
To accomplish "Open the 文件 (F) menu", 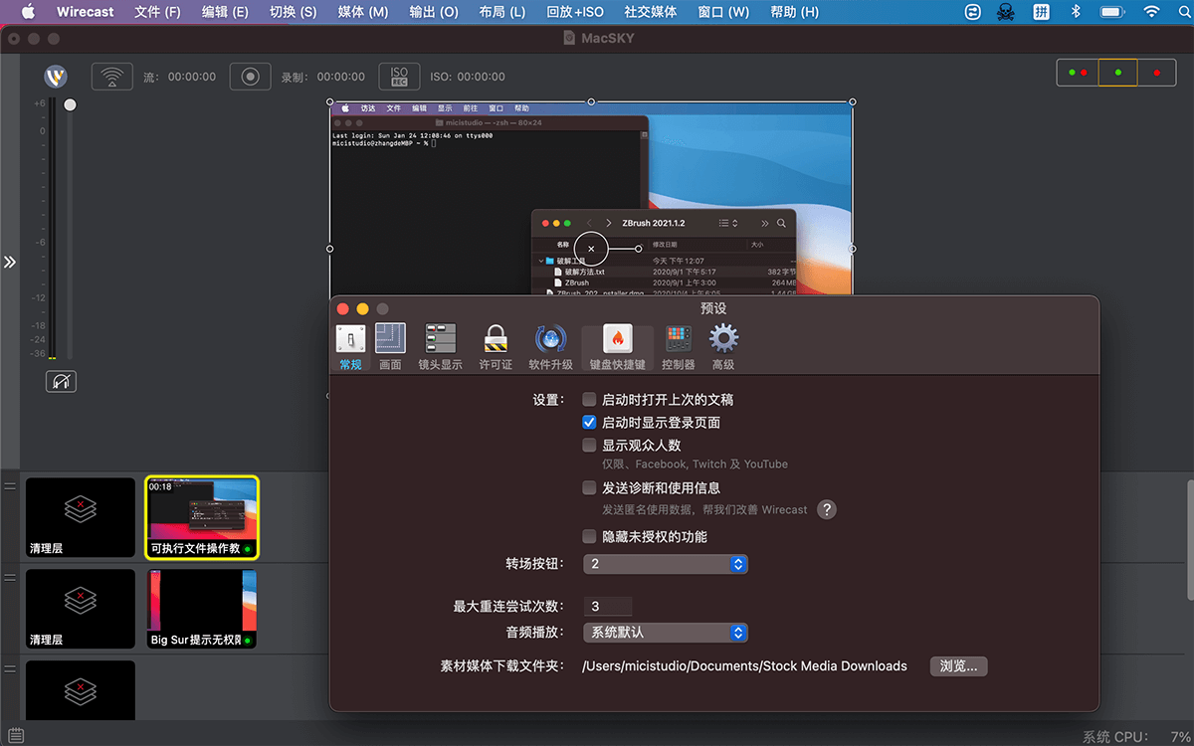I will (157, 12).
